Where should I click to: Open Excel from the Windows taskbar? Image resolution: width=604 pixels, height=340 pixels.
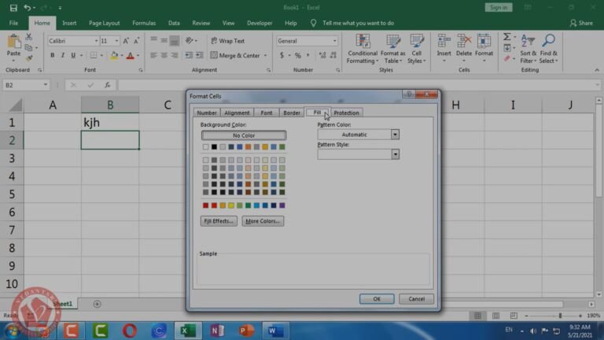(x=188, y=331)
